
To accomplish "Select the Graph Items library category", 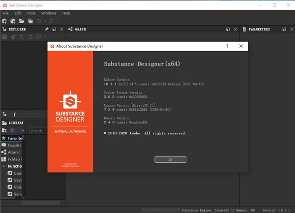I will [x=11, y=145].
